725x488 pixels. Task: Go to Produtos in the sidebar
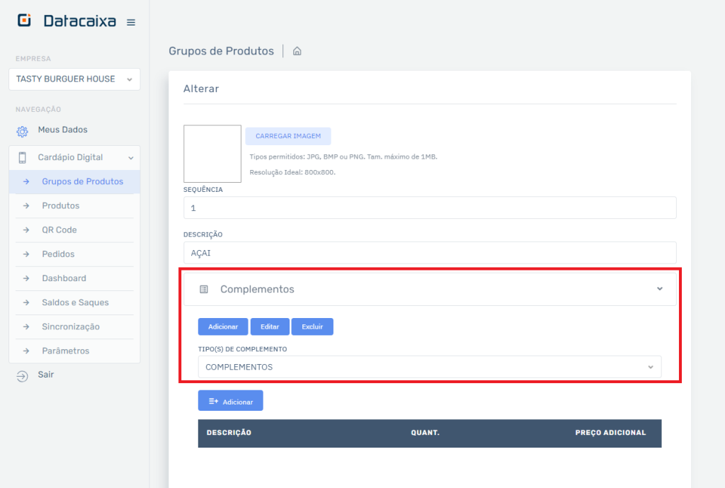[x=61, y=206]
